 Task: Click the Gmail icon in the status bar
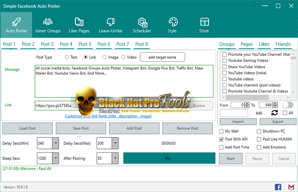point(291,187)
